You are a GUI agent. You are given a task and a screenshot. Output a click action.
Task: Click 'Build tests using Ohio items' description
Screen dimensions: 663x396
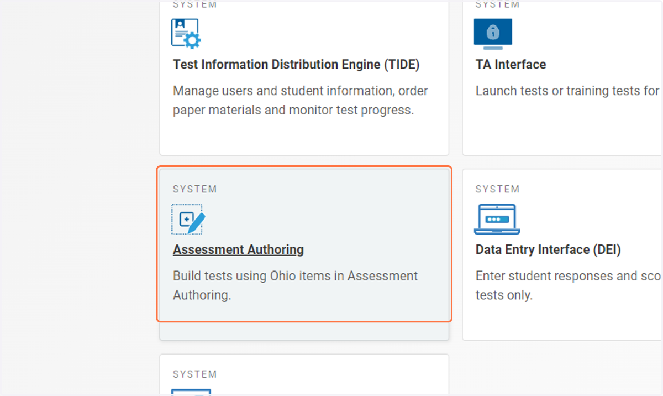(296, 285)
